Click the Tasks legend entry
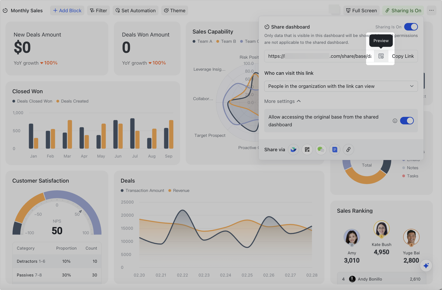This screenshot has height=290, width=442. click(410, 176)
